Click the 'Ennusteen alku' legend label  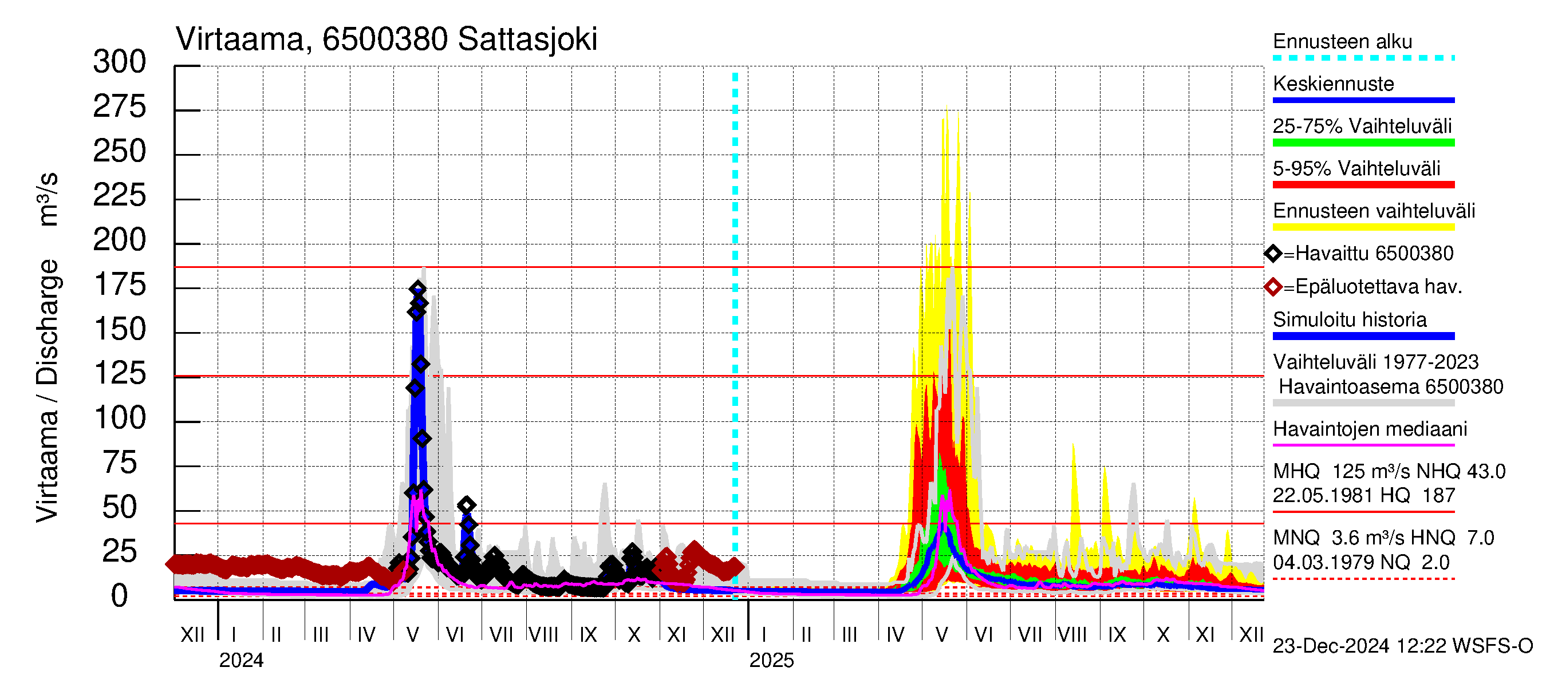pyautogui.click(x=1343, y=41)
